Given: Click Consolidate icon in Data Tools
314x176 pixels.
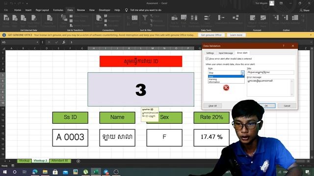Looking at the screenshot, I should pyautogui.click(x=221, y=18).
